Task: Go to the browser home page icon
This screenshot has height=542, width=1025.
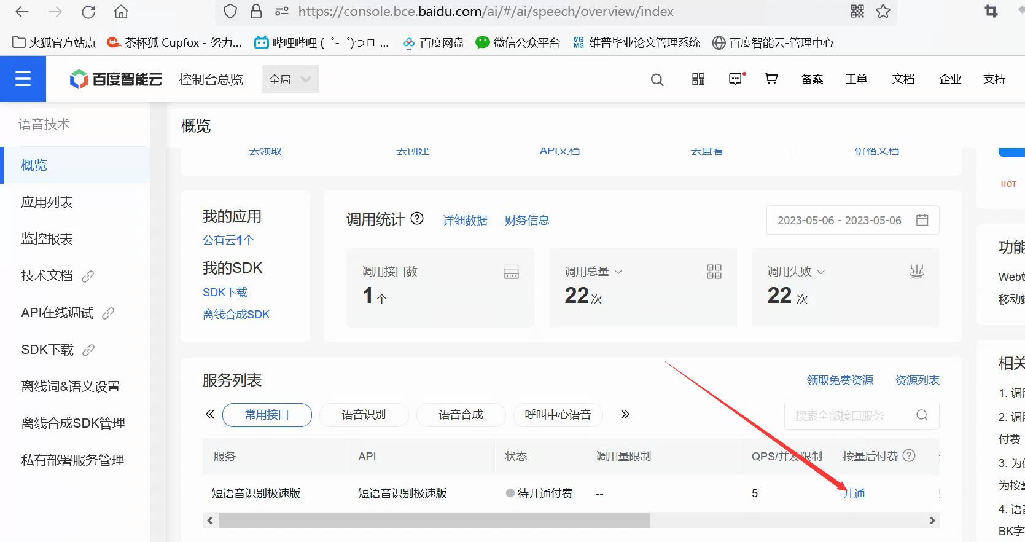Action: 122,12
